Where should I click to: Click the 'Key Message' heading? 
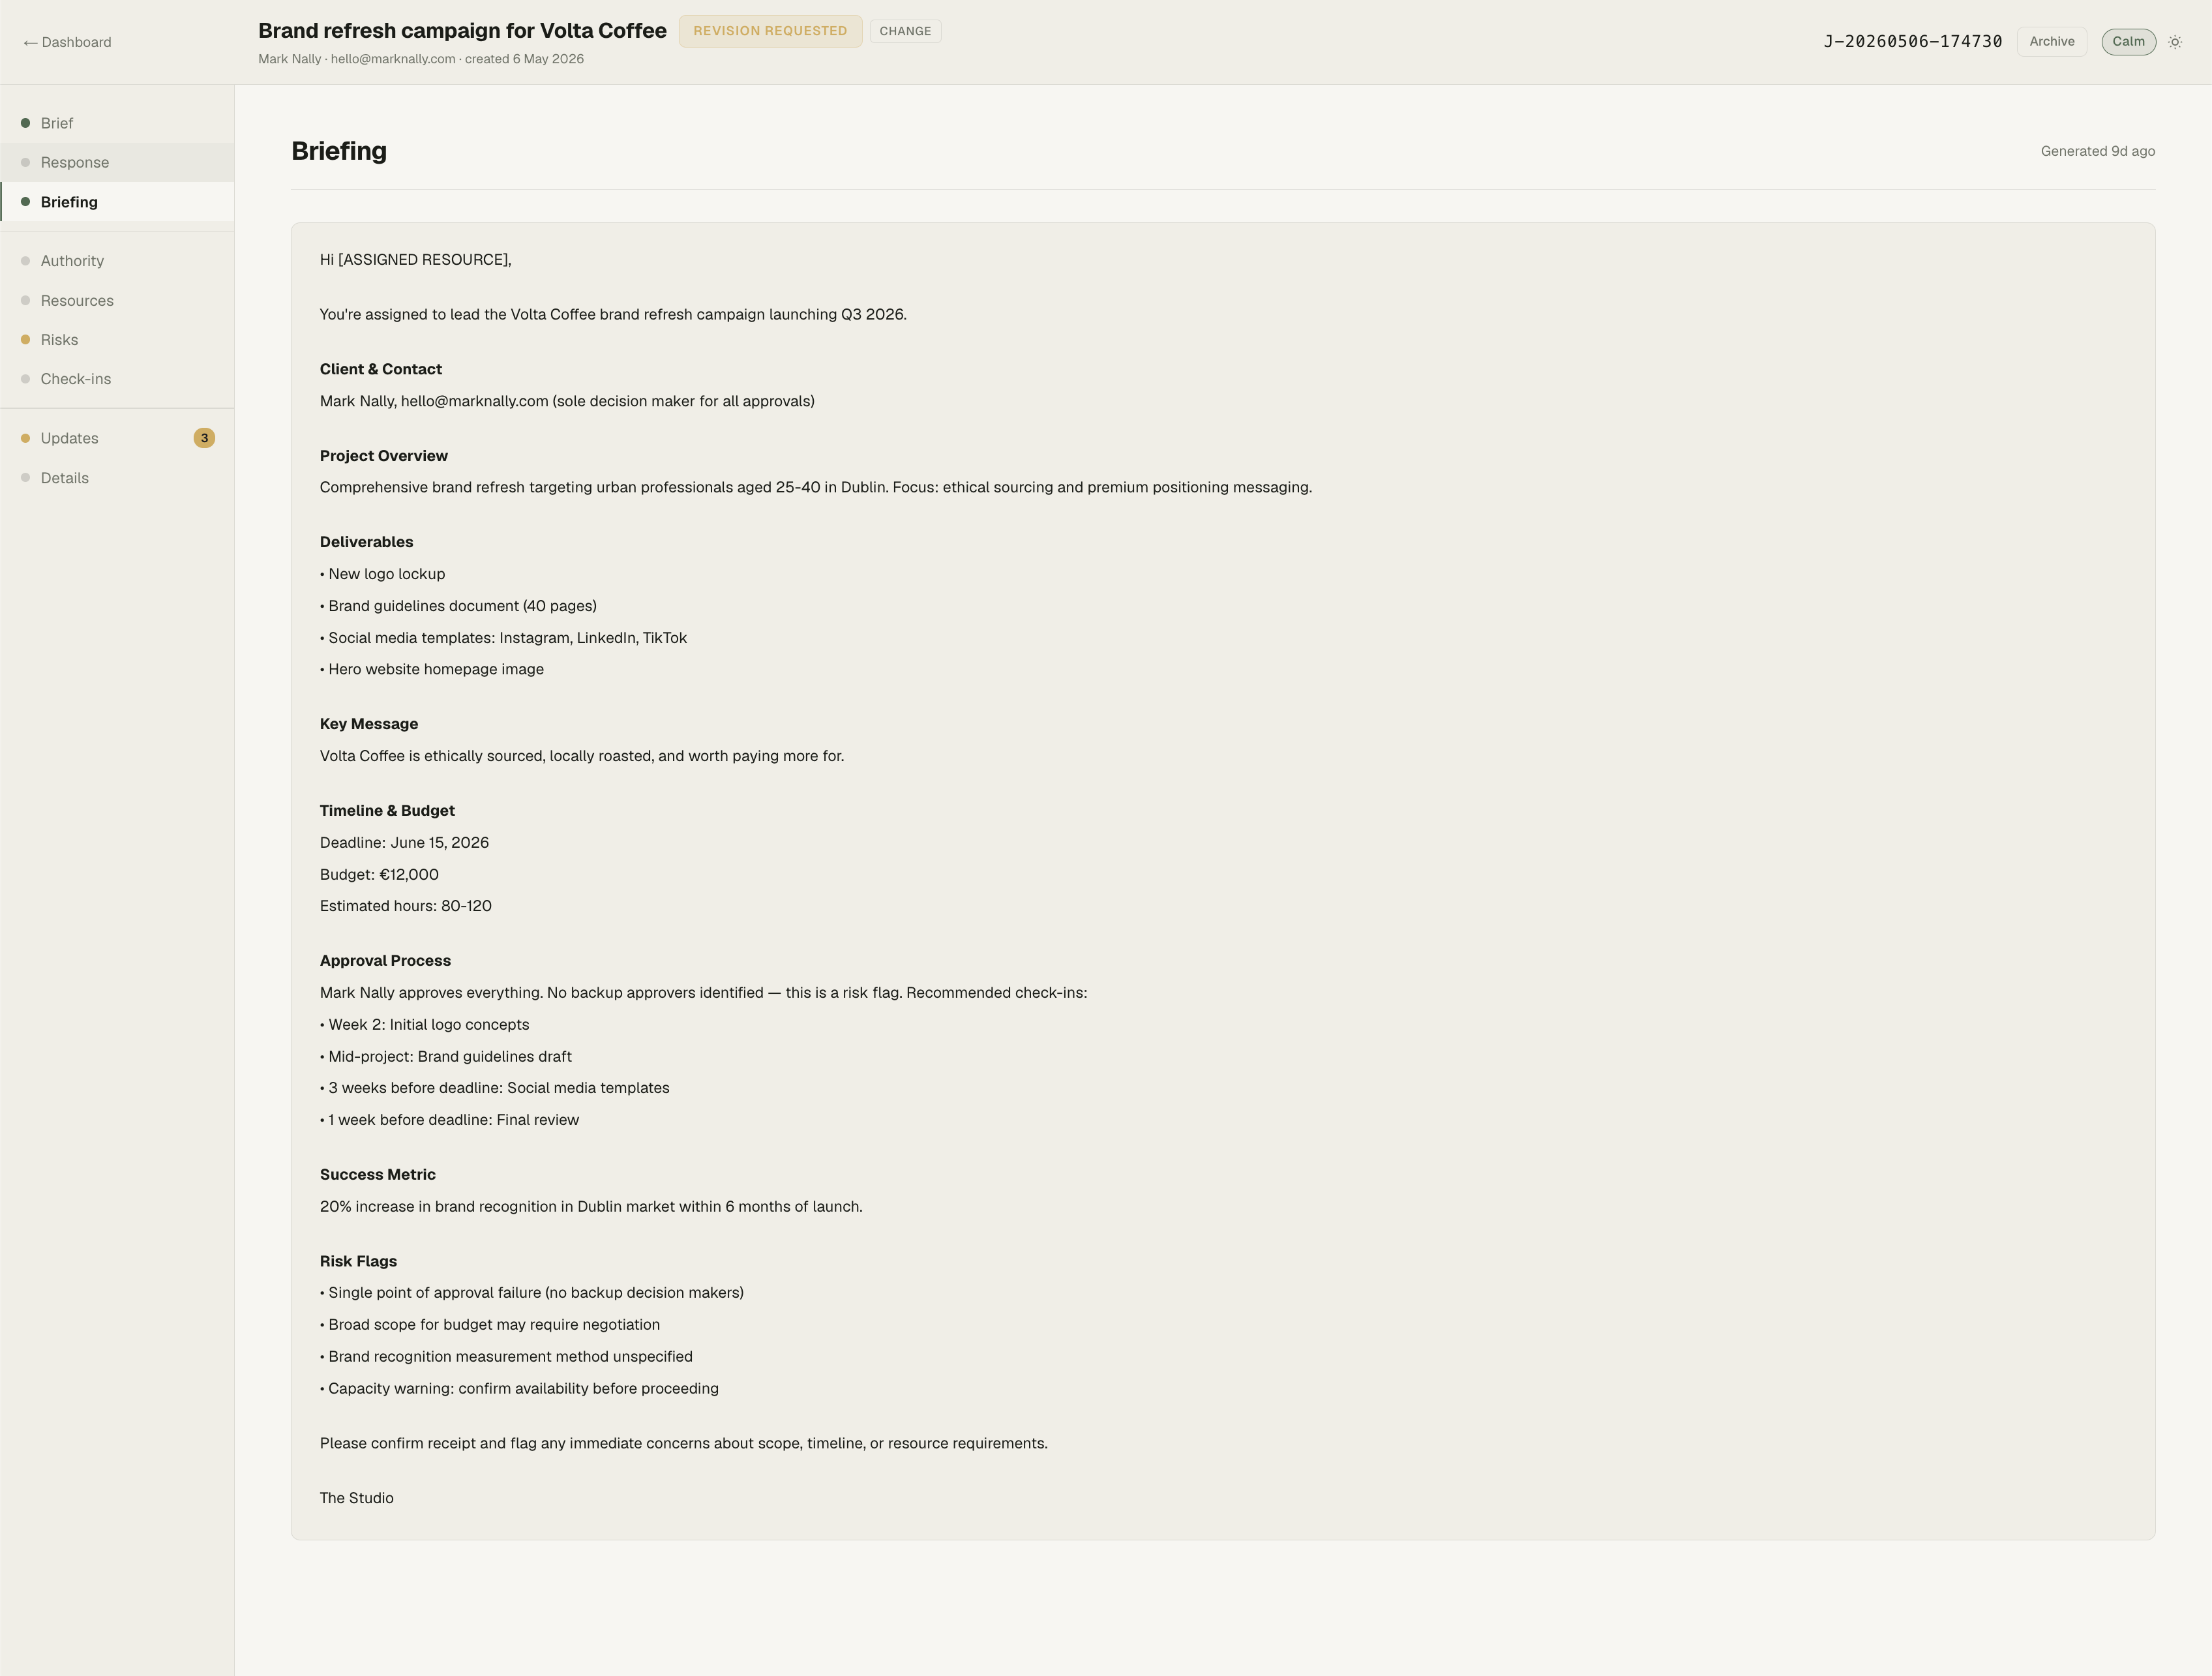coord(369,724)
